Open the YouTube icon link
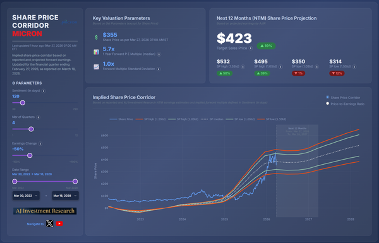This screenshot has width=379, height=243. coord(59,223)
